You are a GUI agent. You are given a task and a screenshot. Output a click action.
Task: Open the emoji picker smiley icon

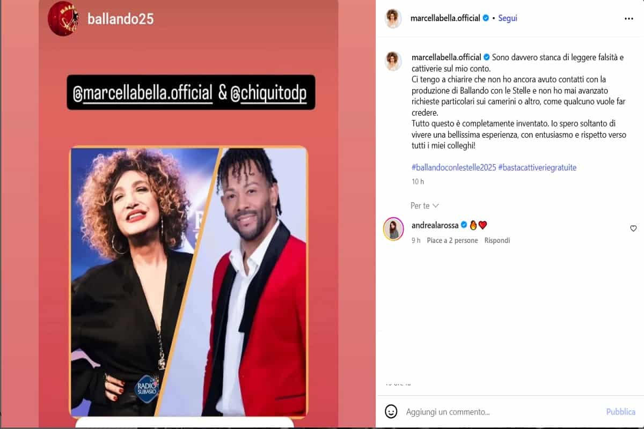(391, 412)
